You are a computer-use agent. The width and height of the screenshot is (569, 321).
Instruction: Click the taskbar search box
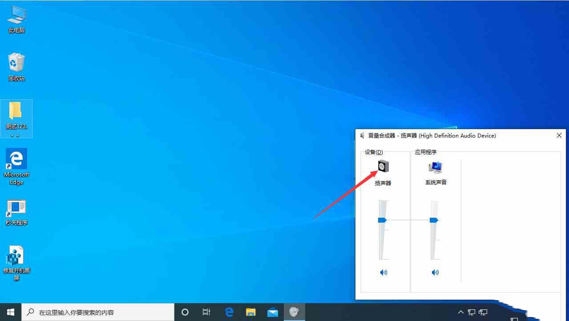pyautogui.click(x=98, y=312)
